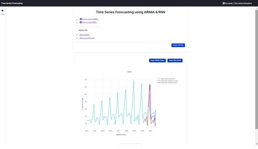This screenshot has height=149, width=258.
Task: Toggle the 'sales after prediction Arima' legend trace
Action: (168, 81)
